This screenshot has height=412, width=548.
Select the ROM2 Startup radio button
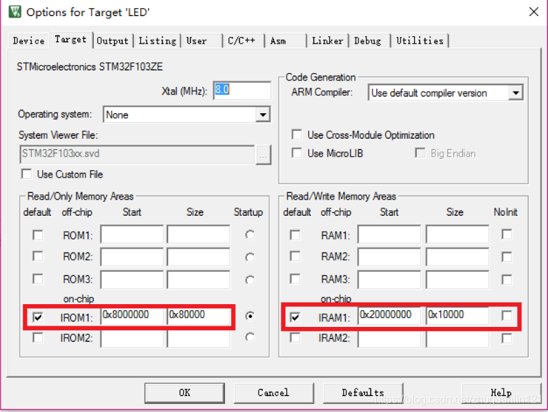[250, 257]
